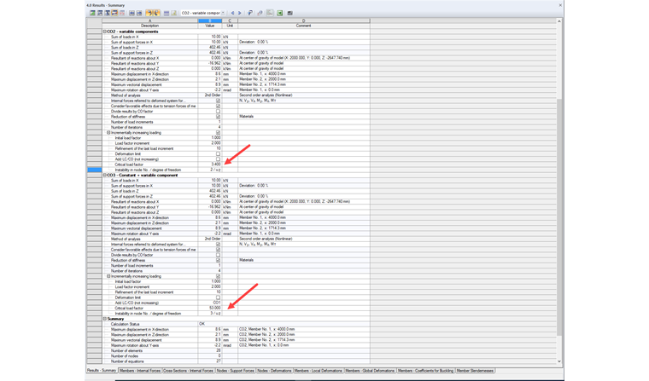
Task: Click the second toolbar icon beside green table icon
Action: click(100, 13)
